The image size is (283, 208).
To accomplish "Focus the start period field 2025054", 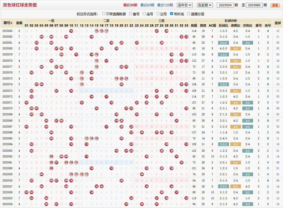I will [x=225, y=5].
